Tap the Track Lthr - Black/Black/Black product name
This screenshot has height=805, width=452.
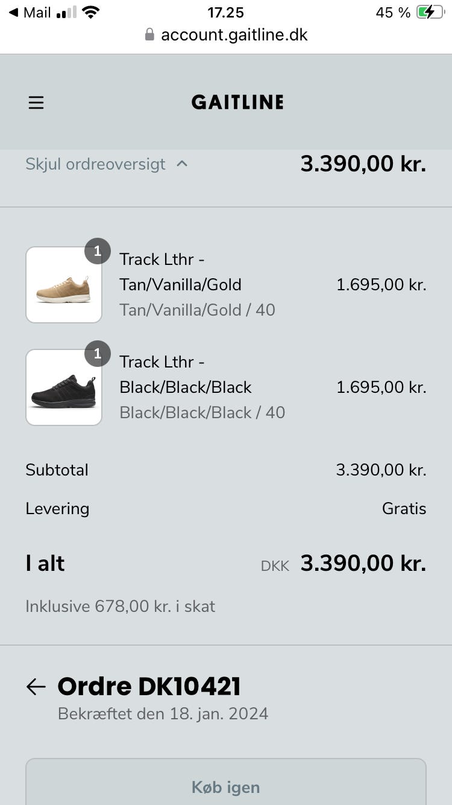pyautogui.click(x=186, y=374)
